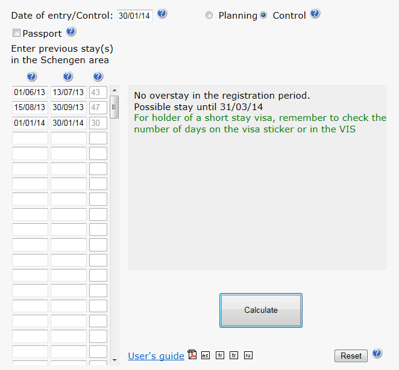
Task: Click help icon next to date of entry field
Action: (162, 13)
